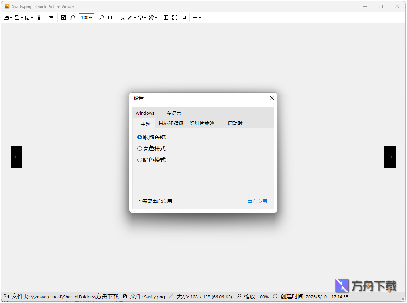Click the export/share icon in toolbar
Image resolution: width=407 pixels, height=303 pixels.
tap(27, 18)
